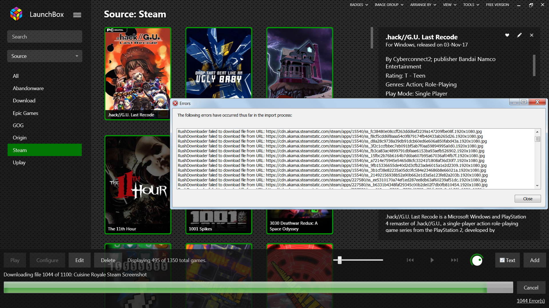The width and height of the screenshot is (549, 308).
Task: Click the green circular volume knob
Action: click(477, 260)
